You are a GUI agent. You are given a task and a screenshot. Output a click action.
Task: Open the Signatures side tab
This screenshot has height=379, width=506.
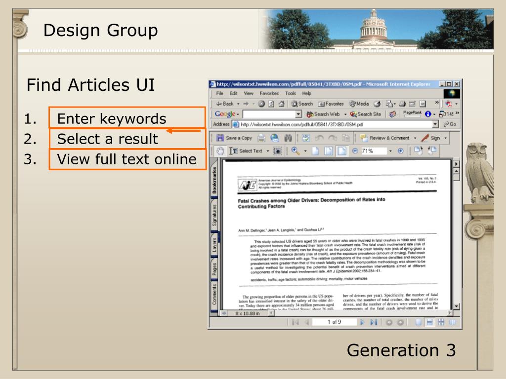(214, 215)
